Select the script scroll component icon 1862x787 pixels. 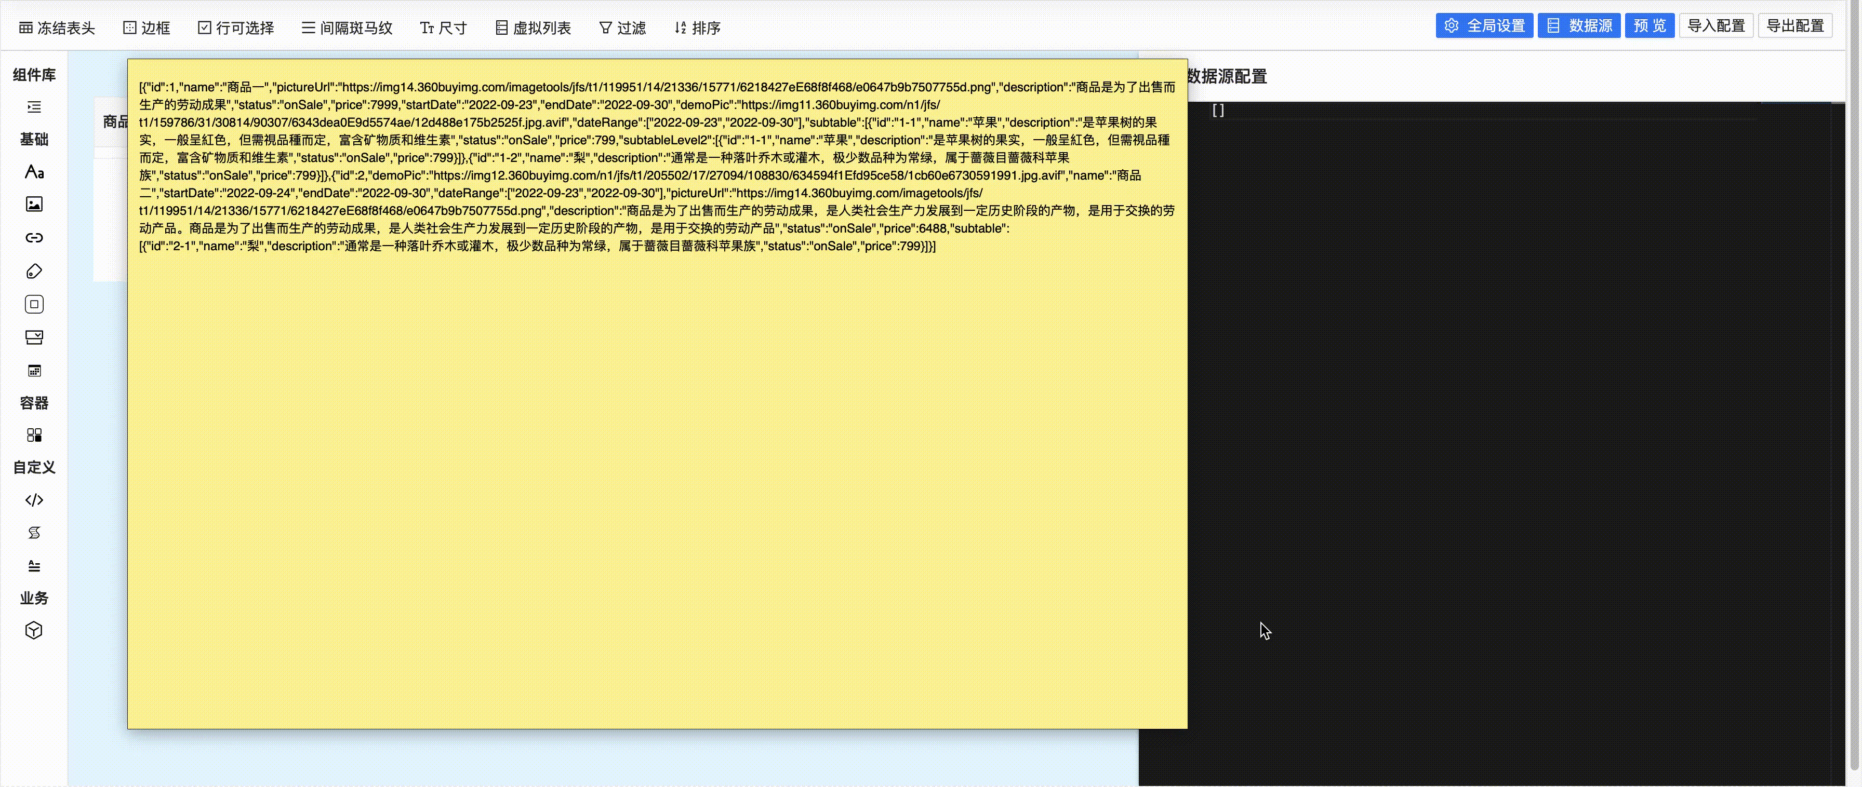(x=34, y=533)
